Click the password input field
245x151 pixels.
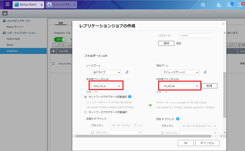pyautogui.click(x=195, y=36)
